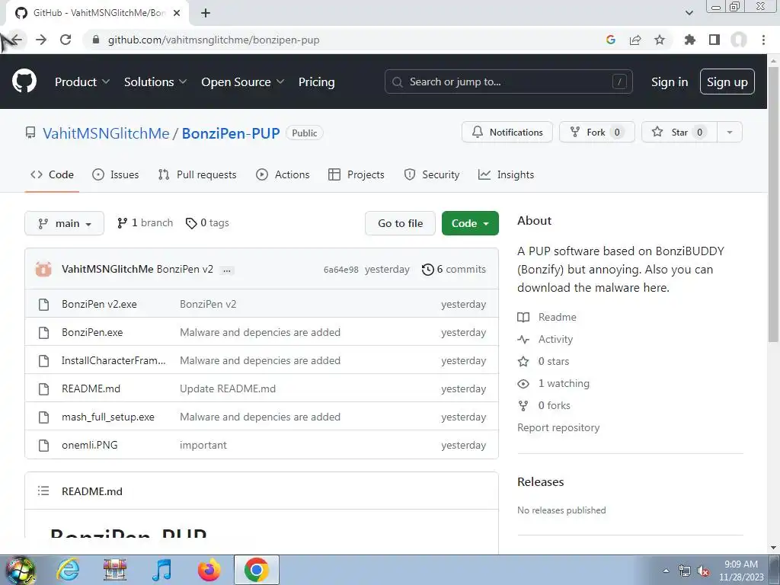Focus the Search or jump to field
The width and height of the screenshot is (780, 585).
(508, 82)
